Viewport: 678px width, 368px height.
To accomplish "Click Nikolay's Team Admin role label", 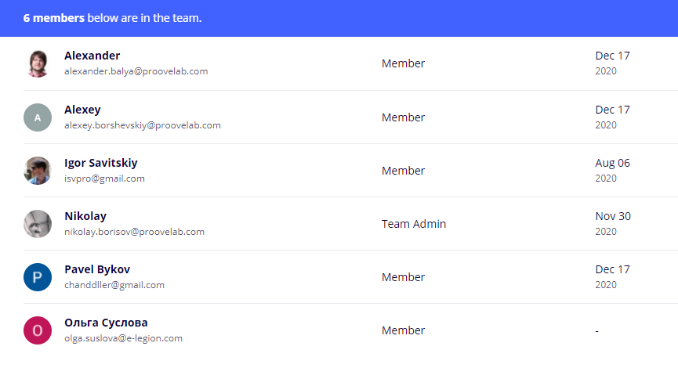I will 414,224.
